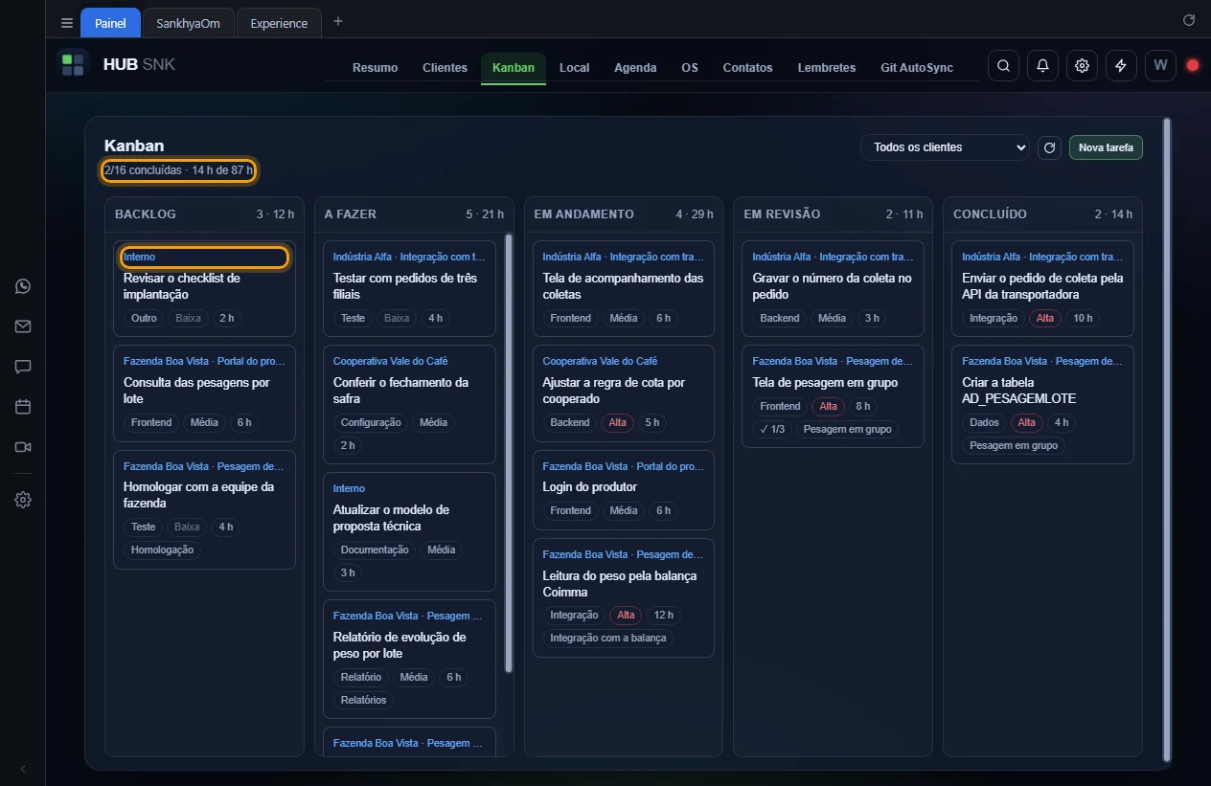Screen dimensions: 1211x786
Task: Open card Atualizar o modelo de proposta técnica
Action: pos(409,531)
